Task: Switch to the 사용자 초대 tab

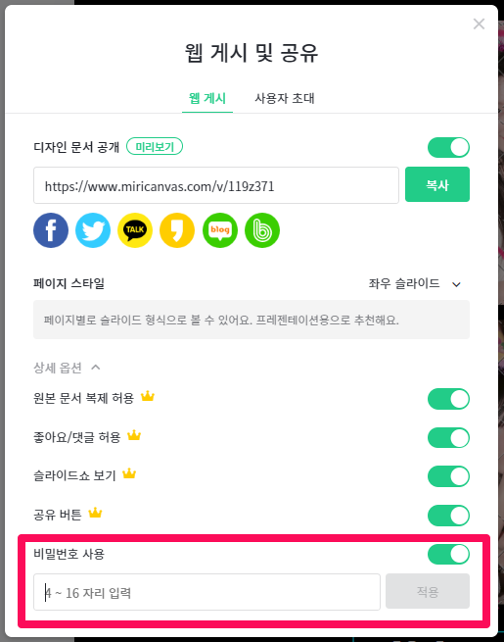Action: tap(285, 98)
